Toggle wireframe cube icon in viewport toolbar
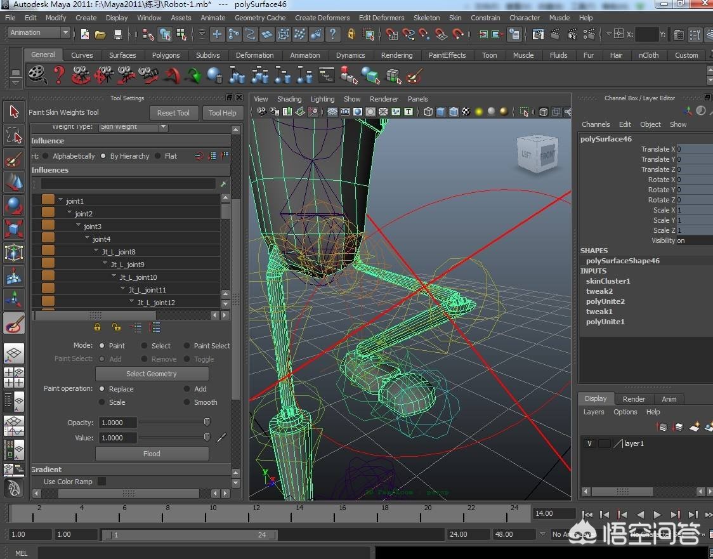This screenshot has height=559, width=713. coord(428,112)
